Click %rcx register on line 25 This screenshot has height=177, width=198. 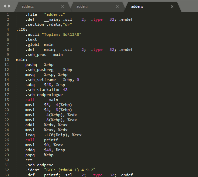tap(77, 135)
